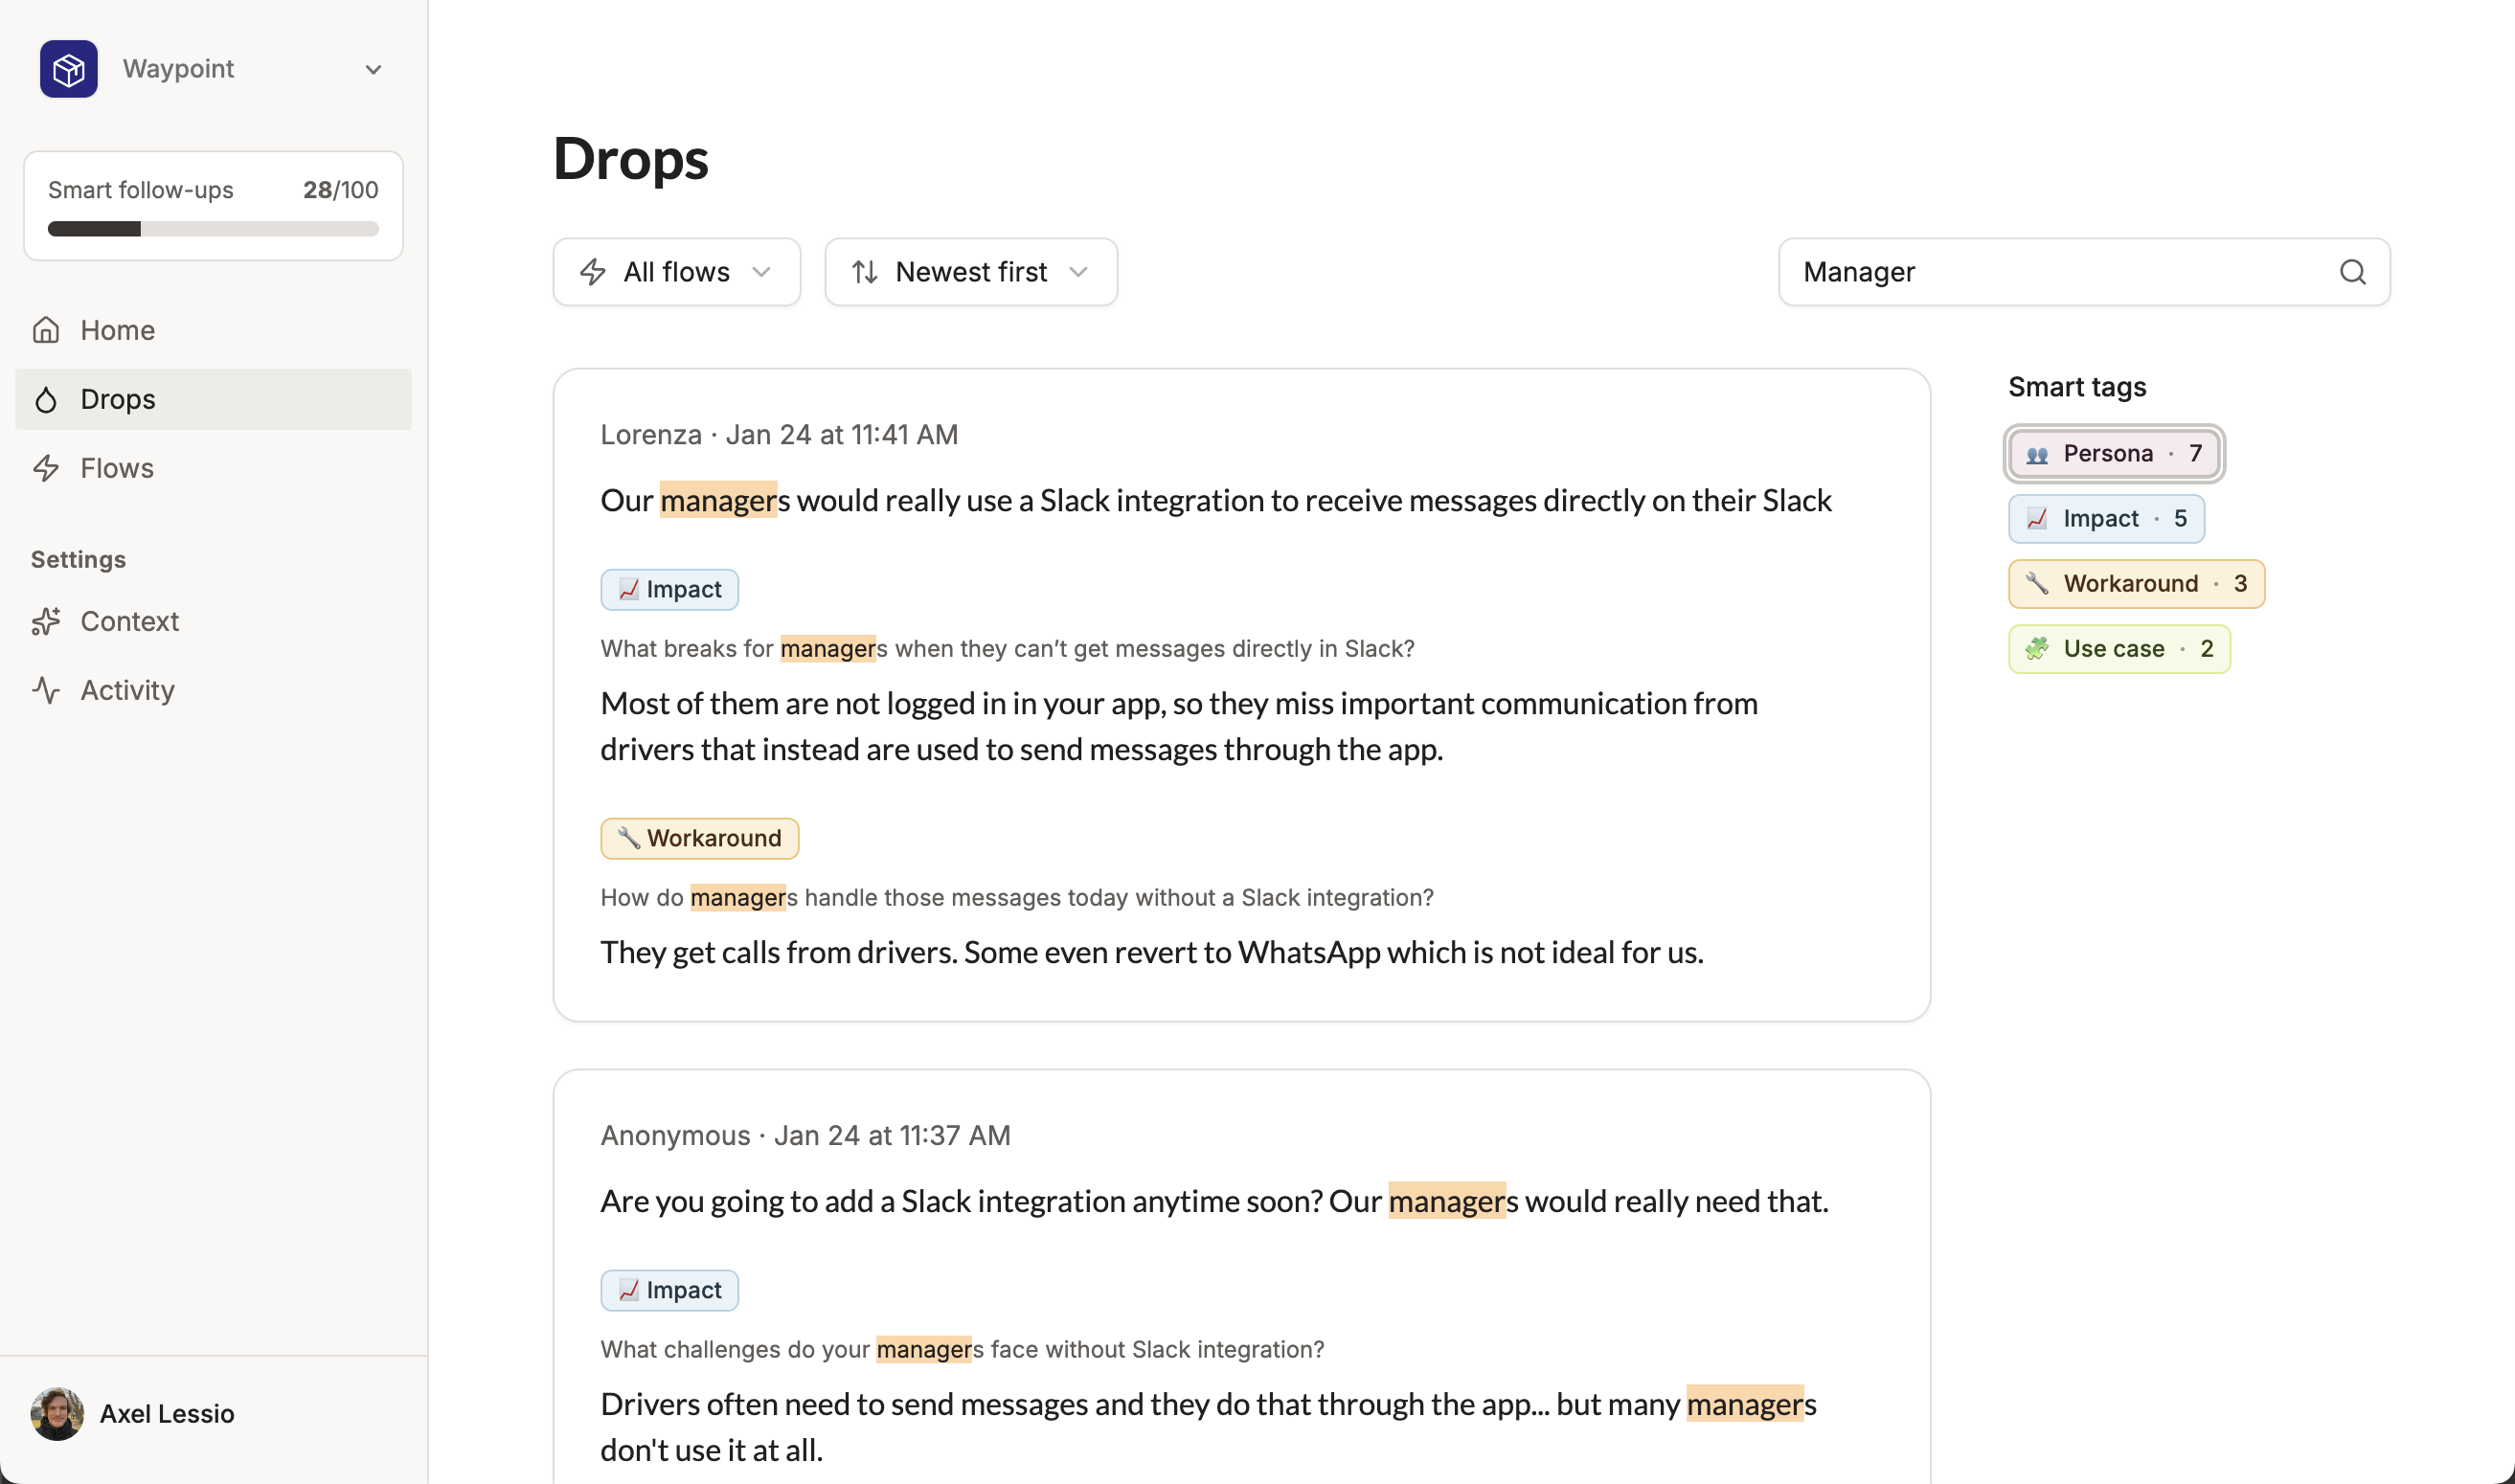Screen dimensions: 2515x1484
Task: Click the Context sparkles icon
Action: 46,621
